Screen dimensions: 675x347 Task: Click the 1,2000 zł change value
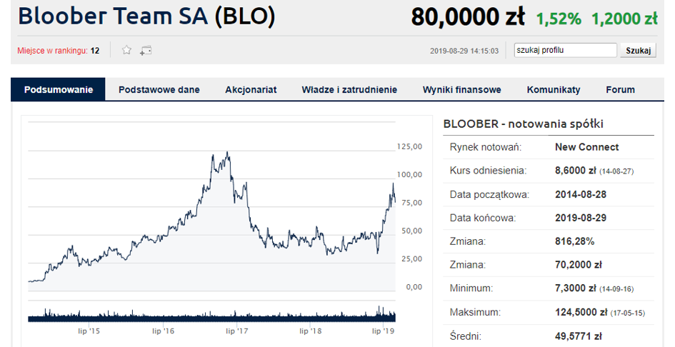(x=624, y=19)
